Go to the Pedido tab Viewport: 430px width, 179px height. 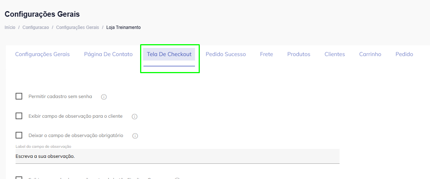(x=404, y=54)
